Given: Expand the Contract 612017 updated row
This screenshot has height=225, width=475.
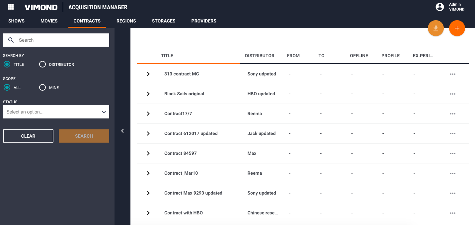Looking at the screenshot, I should (x=148, y=133).
